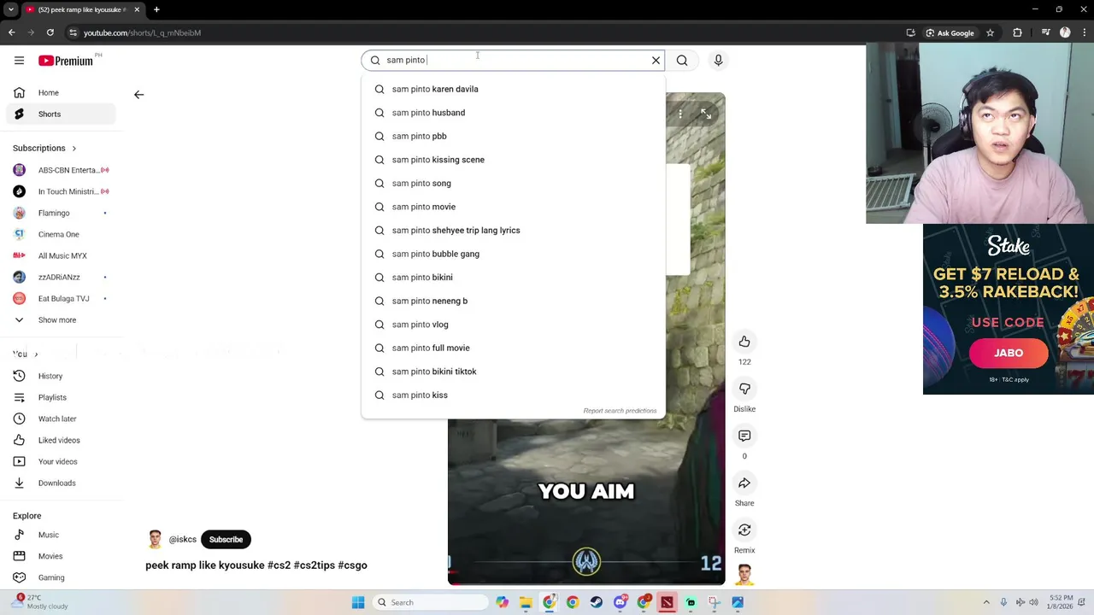The height and width of the screenshot is (615, 1094).
Task: Open In Touch Ministries subscription
Action: point(61,191)
